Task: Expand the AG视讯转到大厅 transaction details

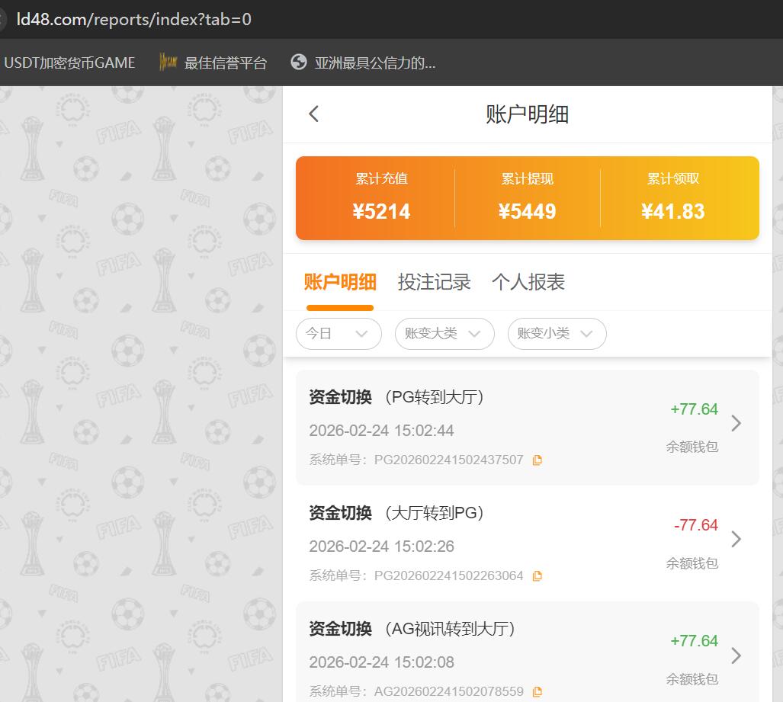Action: pyautogui.click(x=736, y=656)
